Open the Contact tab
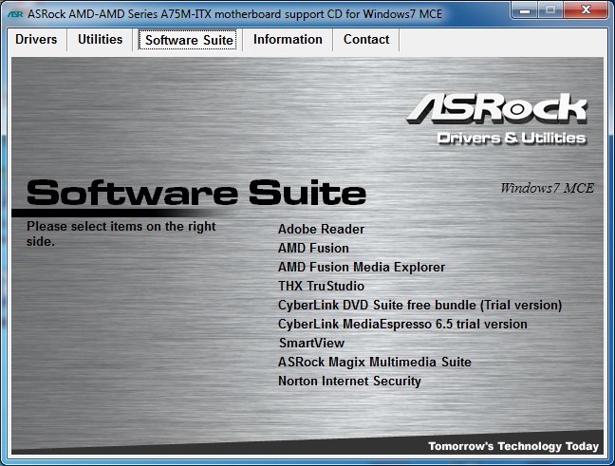615x466 pixels. 366,40
